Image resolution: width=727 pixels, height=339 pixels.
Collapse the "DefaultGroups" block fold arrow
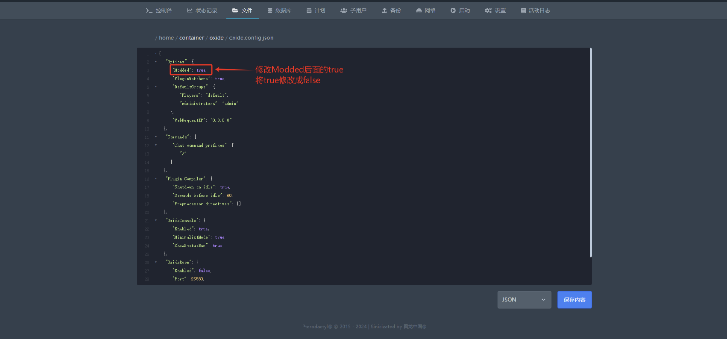coord(156,87)
